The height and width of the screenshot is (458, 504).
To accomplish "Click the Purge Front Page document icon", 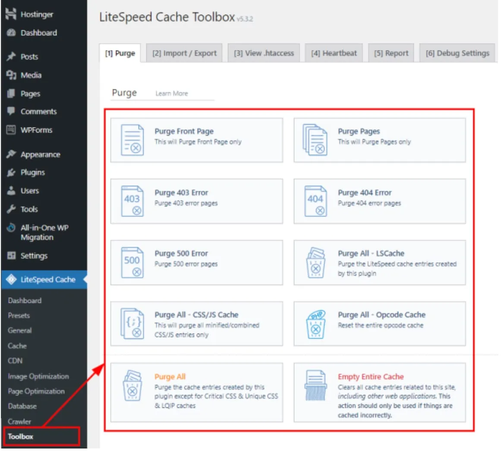I will 132,140.
